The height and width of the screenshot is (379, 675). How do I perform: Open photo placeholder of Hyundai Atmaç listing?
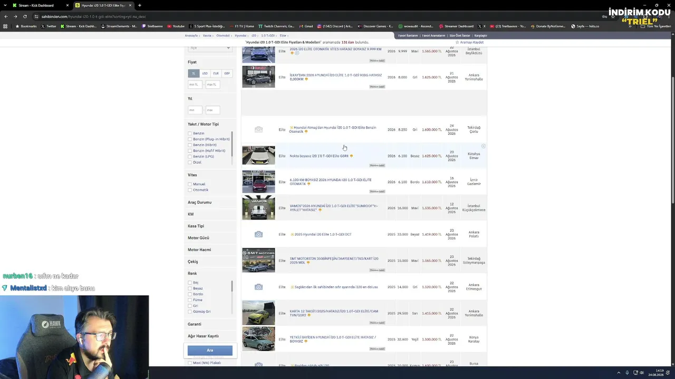click(258, 129)
